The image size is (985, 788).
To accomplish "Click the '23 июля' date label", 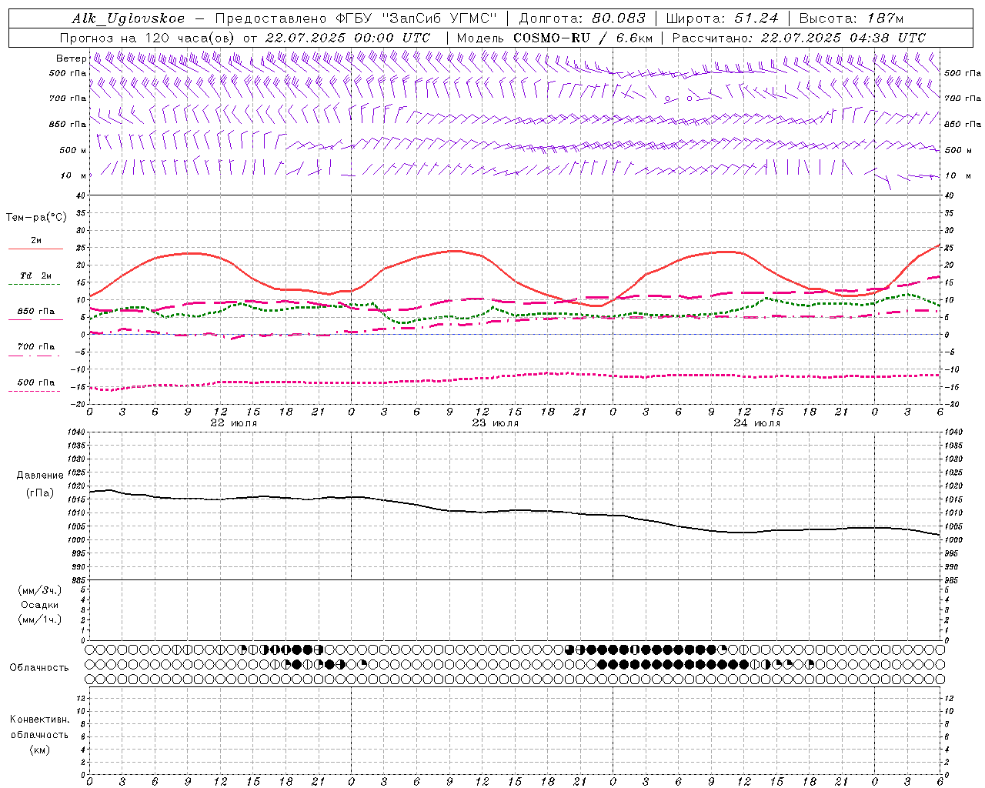I will pos(496,422).
